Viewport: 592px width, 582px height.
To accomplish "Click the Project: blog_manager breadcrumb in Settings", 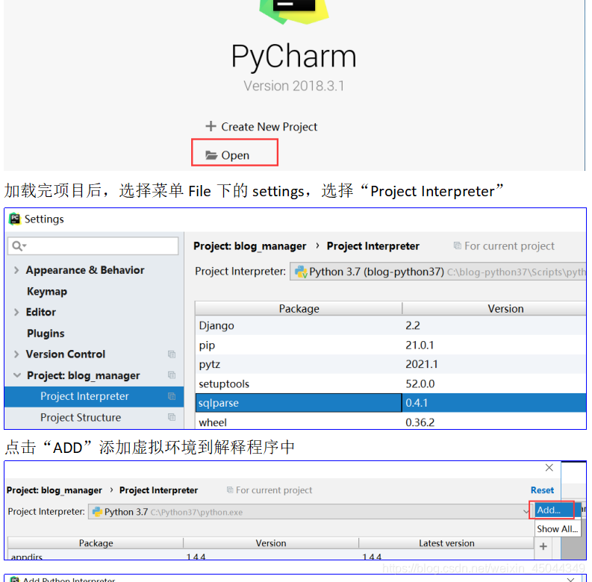I will click(x=249, y=246).
